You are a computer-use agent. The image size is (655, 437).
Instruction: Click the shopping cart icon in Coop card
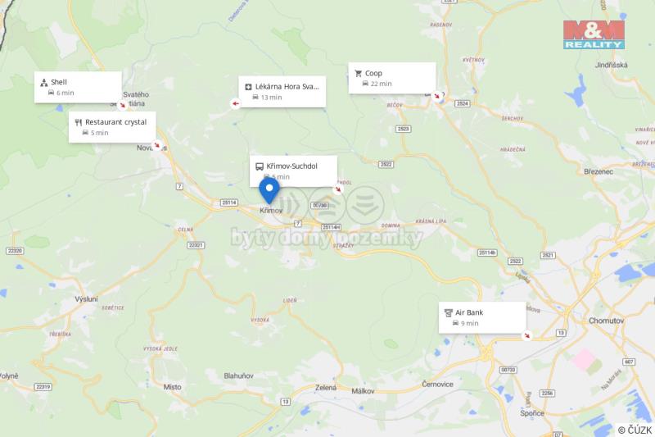[x=358, y=74]
